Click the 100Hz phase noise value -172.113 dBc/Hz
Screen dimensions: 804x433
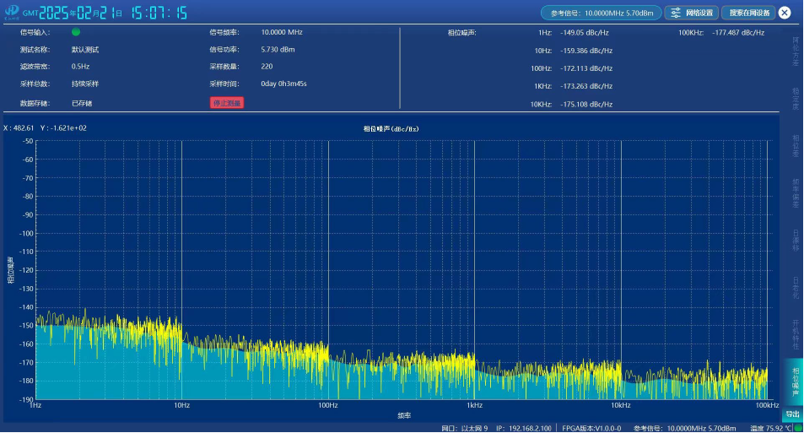pyautogui.click(x=586, y=68)
